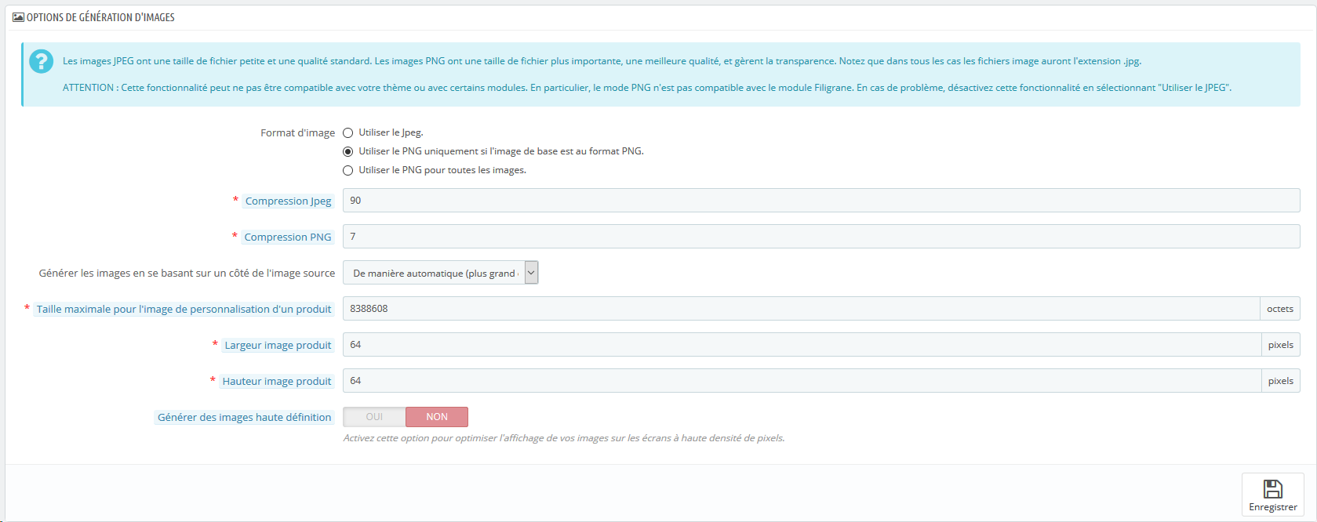Viewport: 1317px width, 522px height.
Task: Click the blue question mark help icon
Action: 41,61
